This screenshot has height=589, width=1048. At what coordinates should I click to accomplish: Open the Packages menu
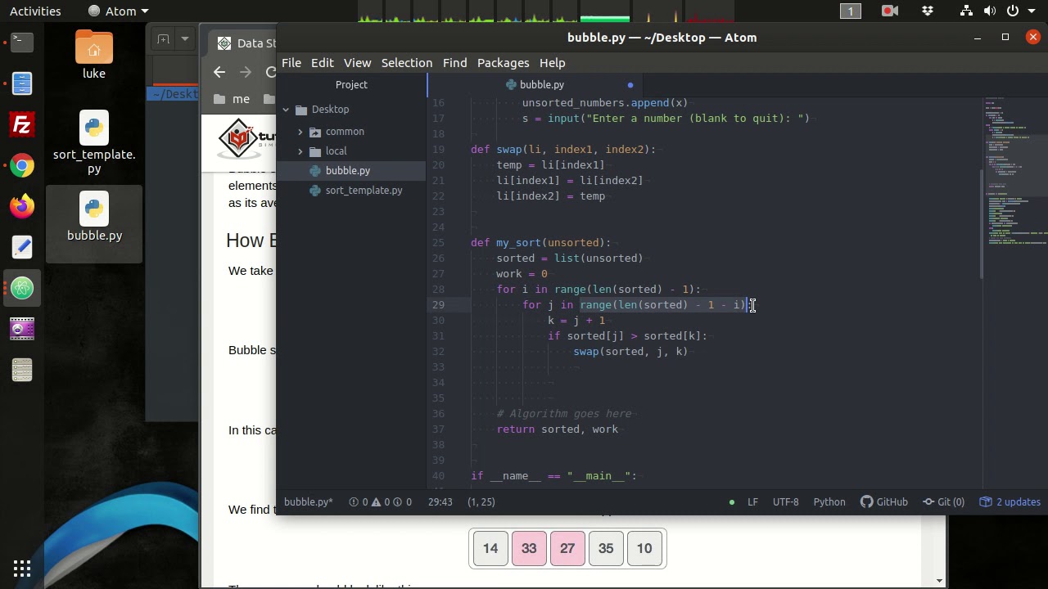pos(503,63)
